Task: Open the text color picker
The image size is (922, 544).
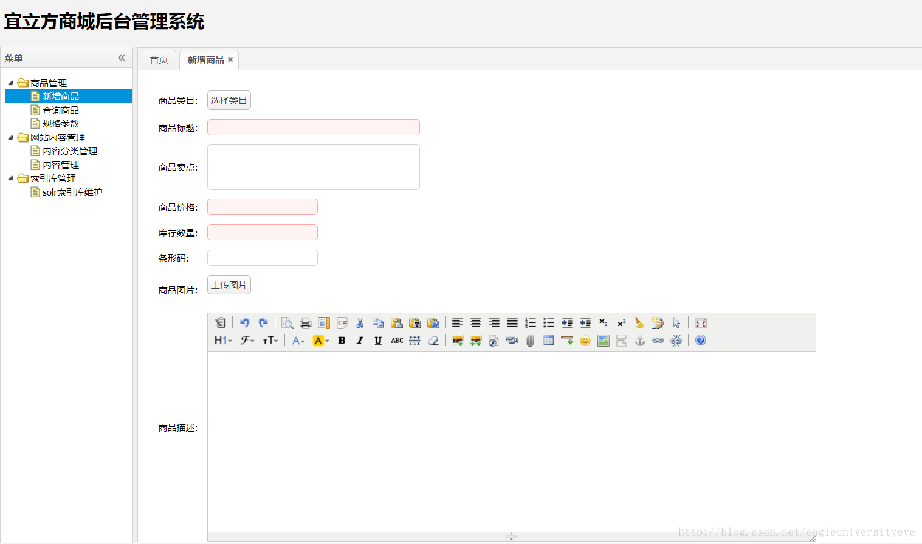Action: tap(298, 341)
